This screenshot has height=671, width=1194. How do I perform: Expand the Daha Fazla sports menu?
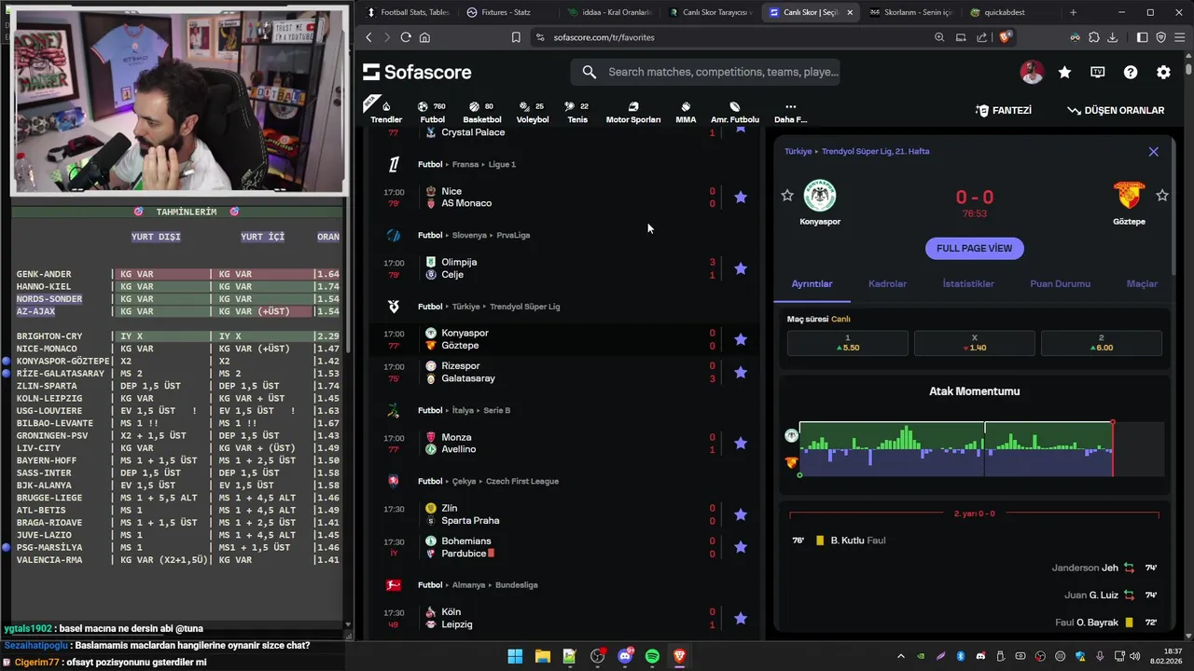coord(790,112)
